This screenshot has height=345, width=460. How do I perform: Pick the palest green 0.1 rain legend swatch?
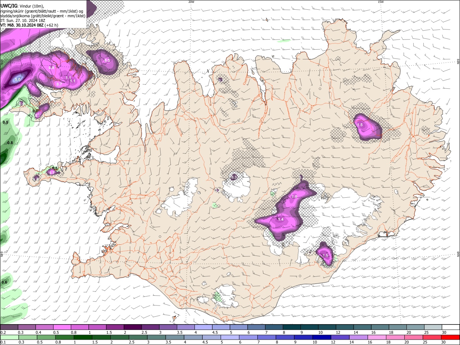click(x=9, y=337)
